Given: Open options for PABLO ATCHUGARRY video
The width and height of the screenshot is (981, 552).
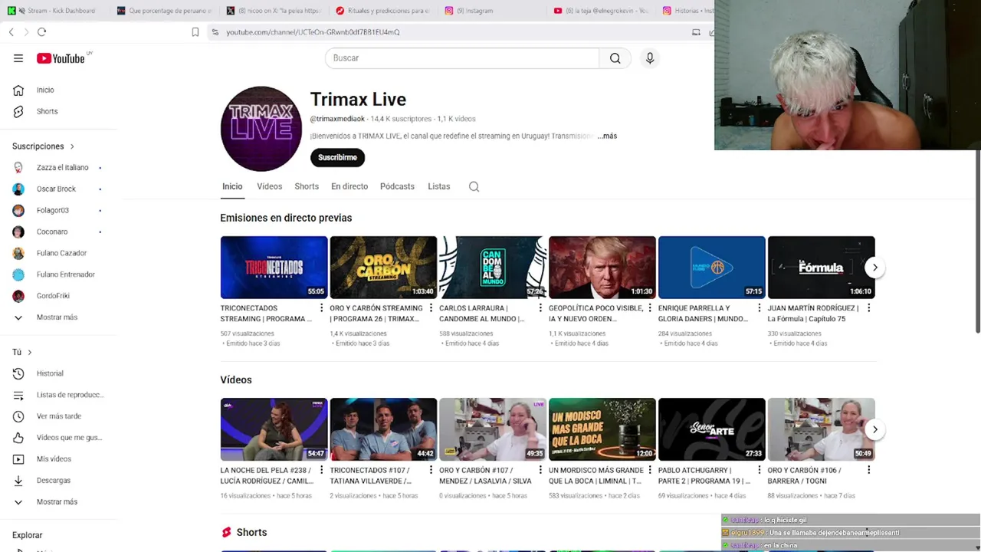Looking at the screenshot, I should pos(760,470).
